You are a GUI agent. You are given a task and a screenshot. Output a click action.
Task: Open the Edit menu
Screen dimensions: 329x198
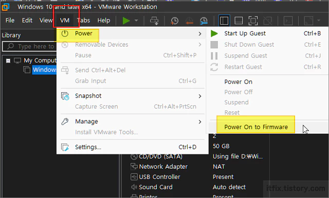click(x=27, y=21)
